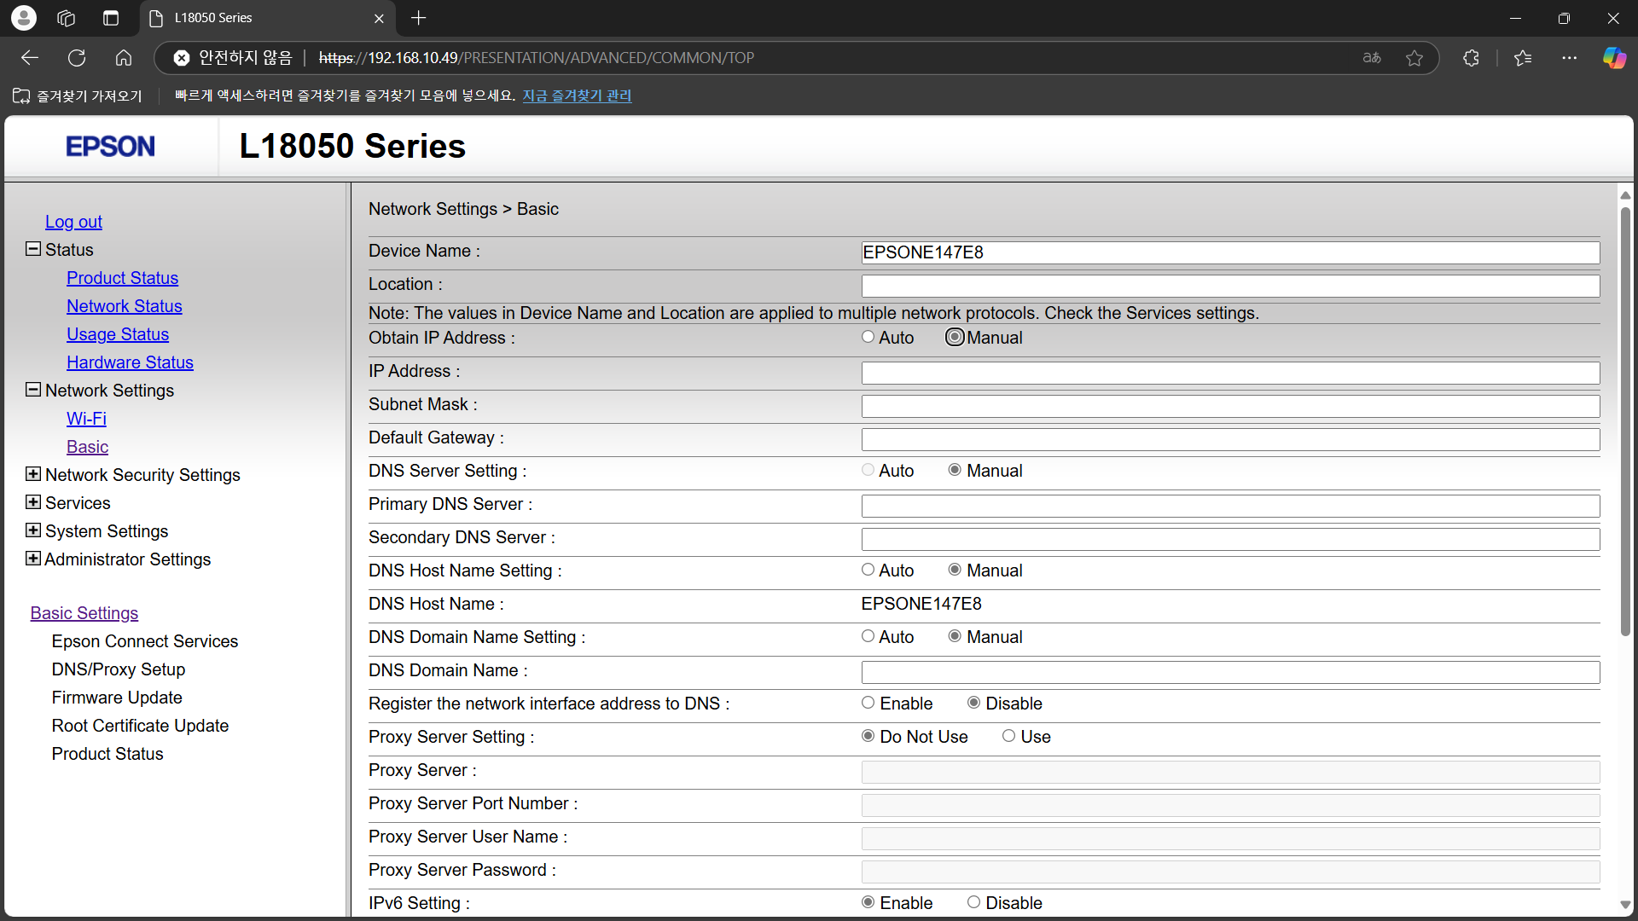Click Epson Connect Services text
1638x921 pixels.
click(x=144, y=641)
